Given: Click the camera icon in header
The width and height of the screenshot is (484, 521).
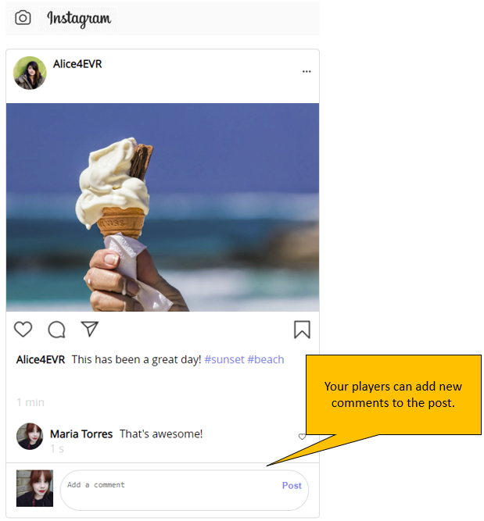Looking at the screenshot, I should 23,18.
